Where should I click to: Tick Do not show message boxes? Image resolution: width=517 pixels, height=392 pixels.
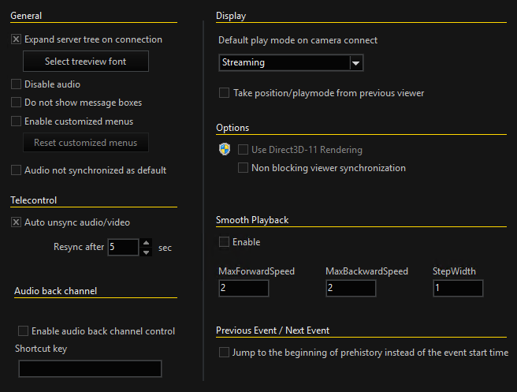[16, 103]
